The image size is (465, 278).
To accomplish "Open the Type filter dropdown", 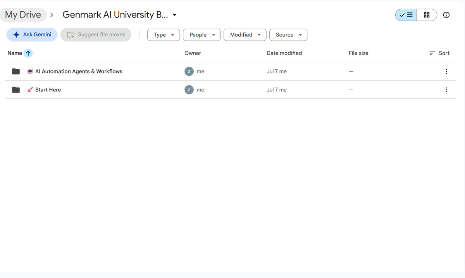I will pyautogui.click(x=164, y=35).
